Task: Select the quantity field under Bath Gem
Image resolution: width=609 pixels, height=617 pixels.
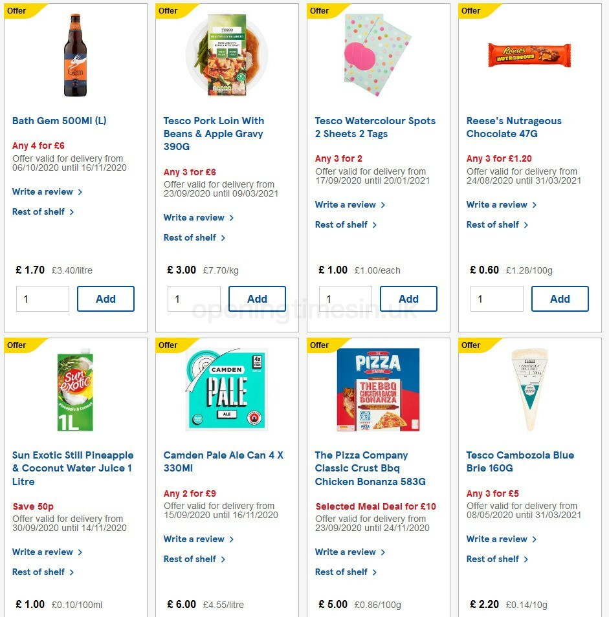Action: click(x=42, y=299)
